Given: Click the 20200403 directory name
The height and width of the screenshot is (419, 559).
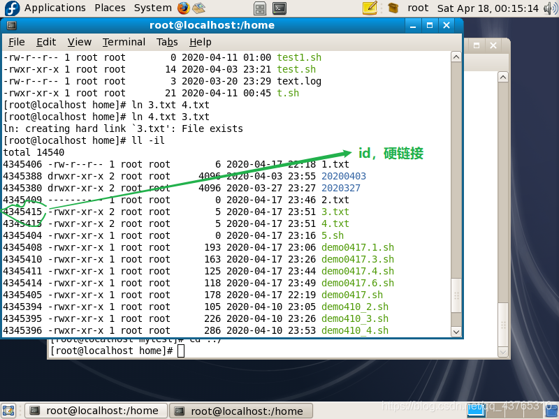Looking at the screenshot, I should coord(344,176).
